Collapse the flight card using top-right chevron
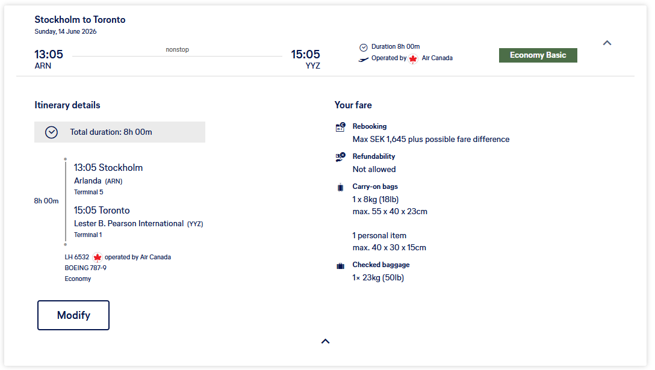This screenshot has height=370, width=655. point(607,43)
